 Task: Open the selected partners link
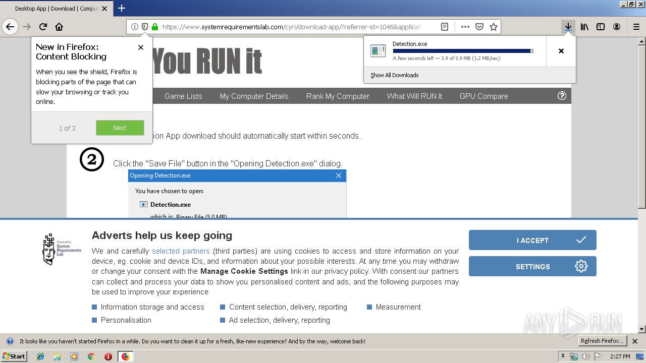pos(181,251)
